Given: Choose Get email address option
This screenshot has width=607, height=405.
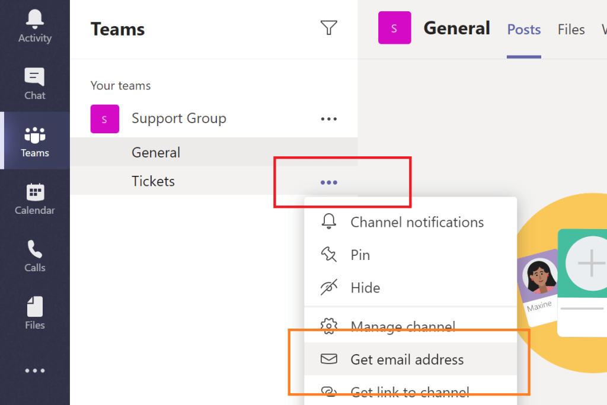Looking at the screenshot, I should [407, 359].
